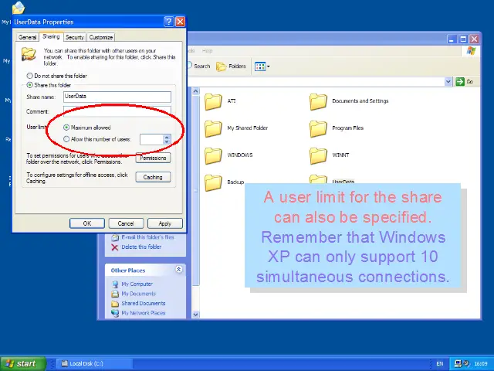
Task: Open the Backup folder icon
Action: click(x=213, y=182)
